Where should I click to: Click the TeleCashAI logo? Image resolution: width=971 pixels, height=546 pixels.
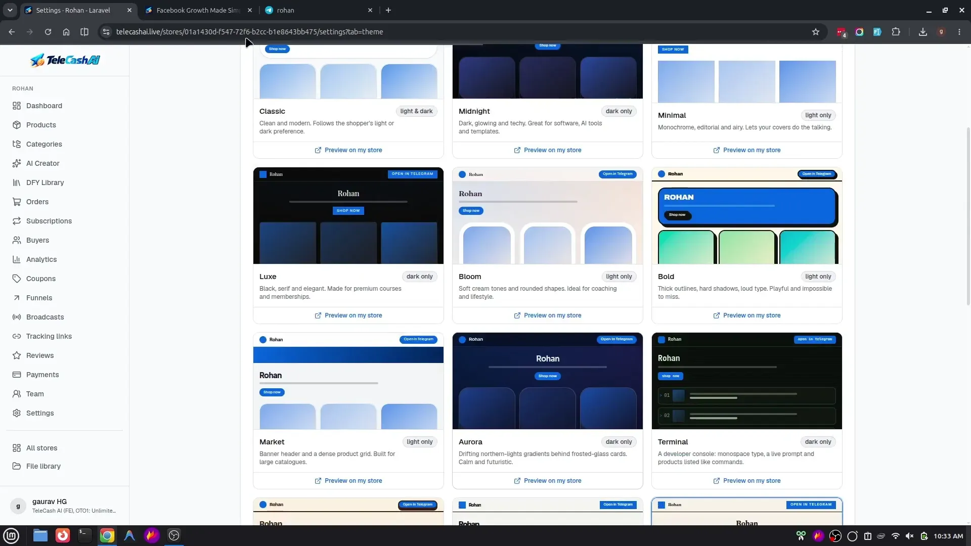[x=65, y=60]
